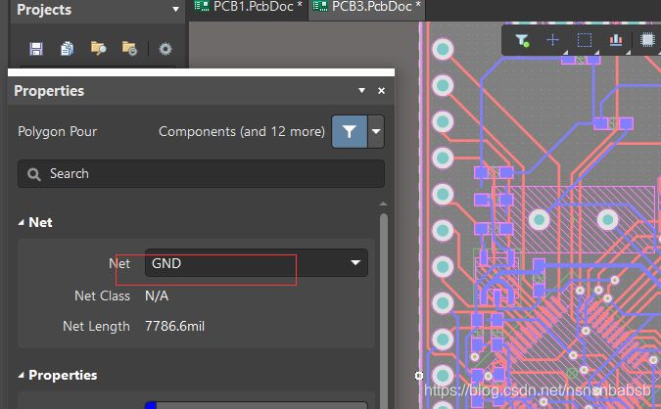Collapse the Properties section expander

pos(21,376)
